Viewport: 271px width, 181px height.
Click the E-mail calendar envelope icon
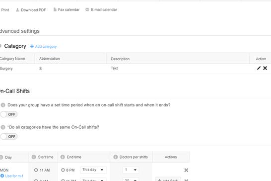click(x=87, y=9)
